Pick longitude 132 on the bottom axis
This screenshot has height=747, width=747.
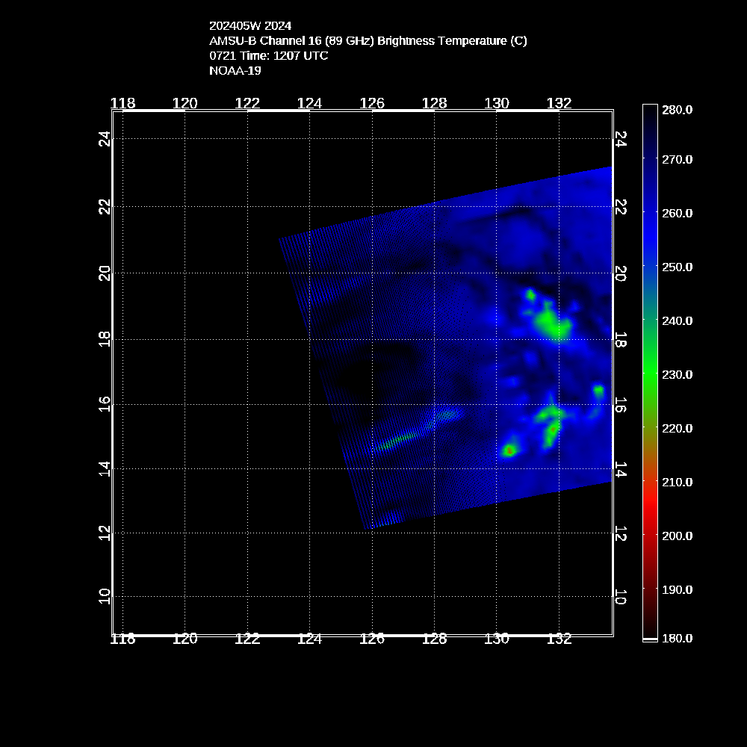[559, 639]
